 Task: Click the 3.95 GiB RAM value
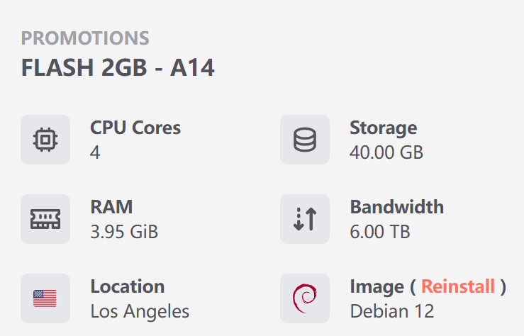click(124, 232)
